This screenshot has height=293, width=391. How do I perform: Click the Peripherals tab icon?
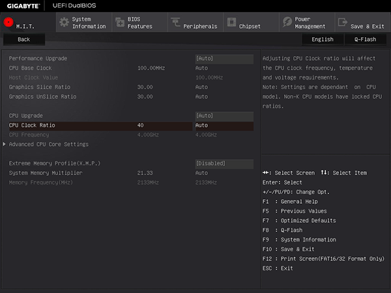[175, 22]
